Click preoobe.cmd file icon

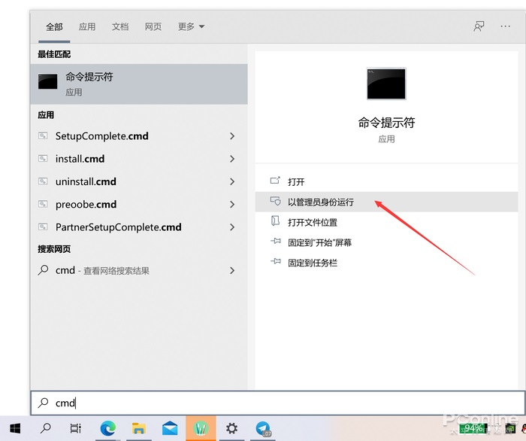pyautogui.click(x=43, y=204)
